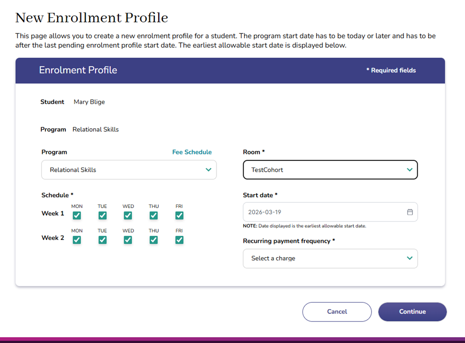Click the Program dropdown chevron arrow
465x343 pixels.
208,170
